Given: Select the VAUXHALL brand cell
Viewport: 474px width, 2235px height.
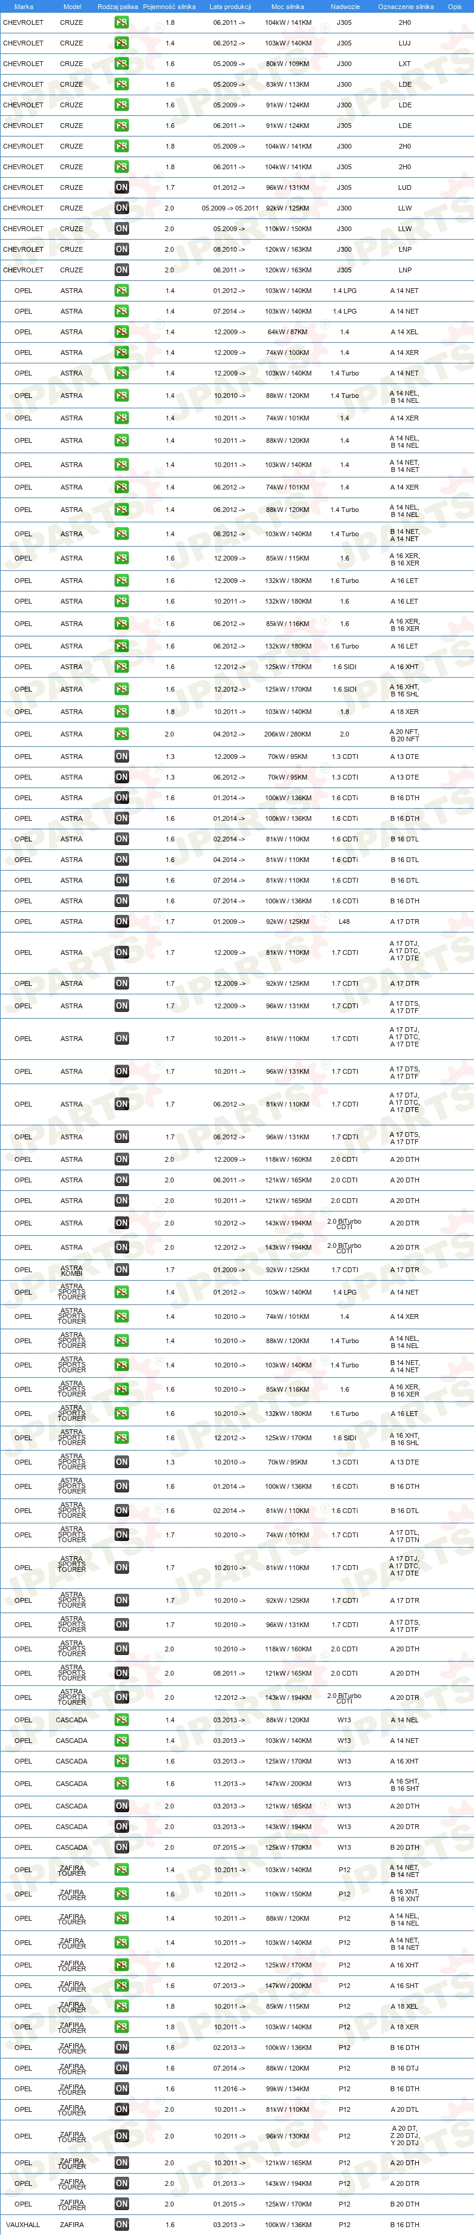Looking at the screenshot, I should click(x=22, y=2225).
